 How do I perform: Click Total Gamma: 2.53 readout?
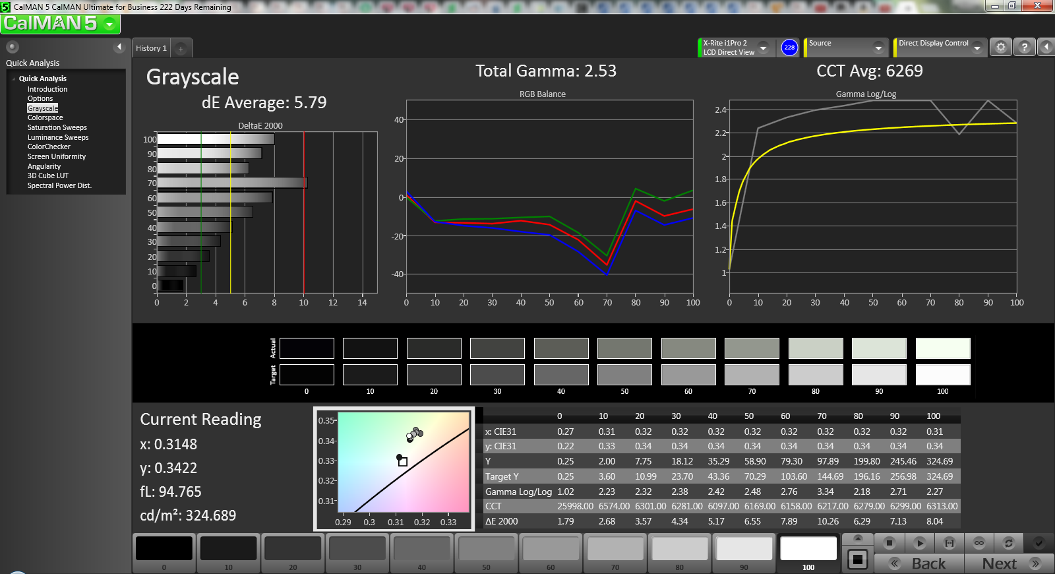tap(546, 71)
